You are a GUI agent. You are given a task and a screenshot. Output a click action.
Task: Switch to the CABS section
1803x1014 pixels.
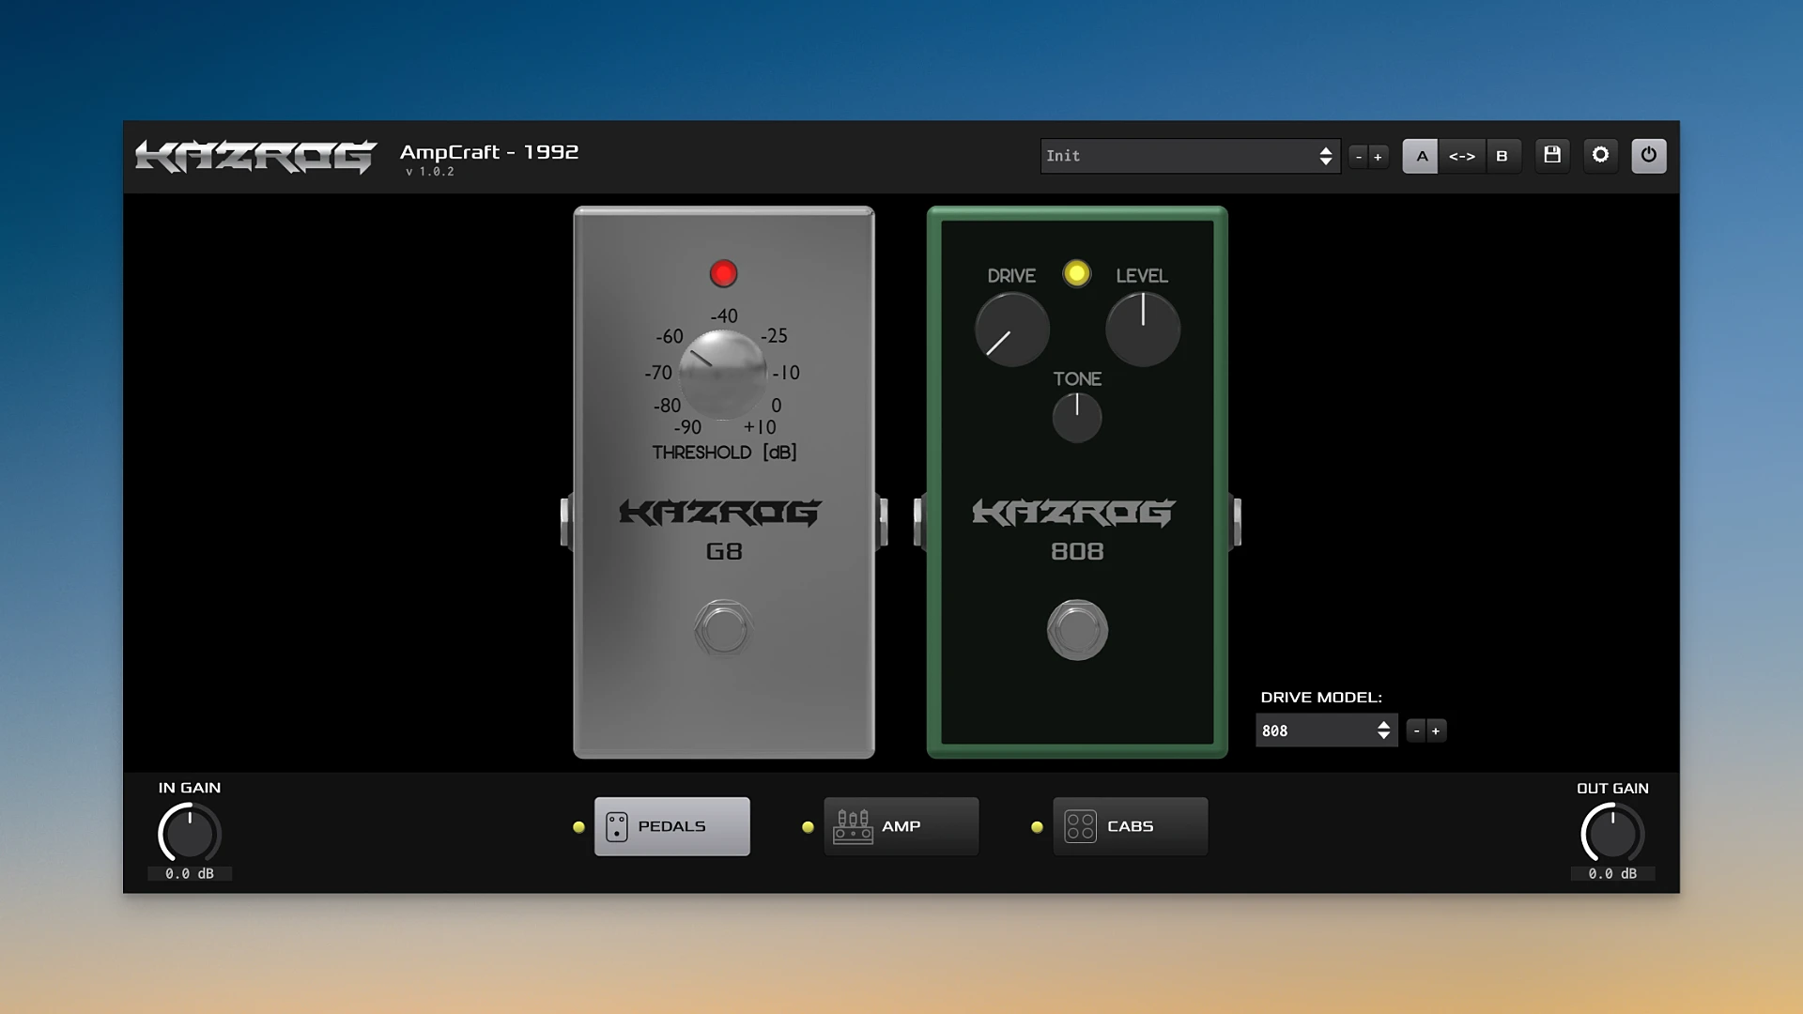click(1130, 826)
